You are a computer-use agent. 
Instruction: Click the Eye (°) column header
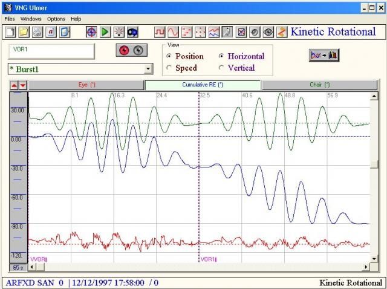[x=86, y=85]
